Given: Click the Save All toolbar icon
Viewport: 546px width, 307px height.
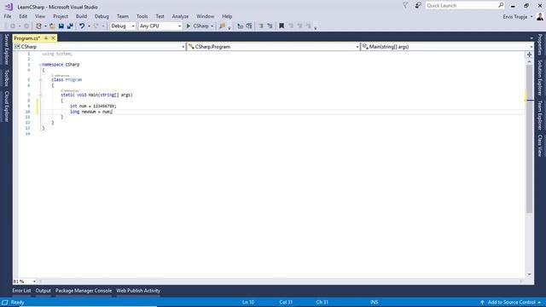Looking at the screenshot, I should tap(70, 26).
